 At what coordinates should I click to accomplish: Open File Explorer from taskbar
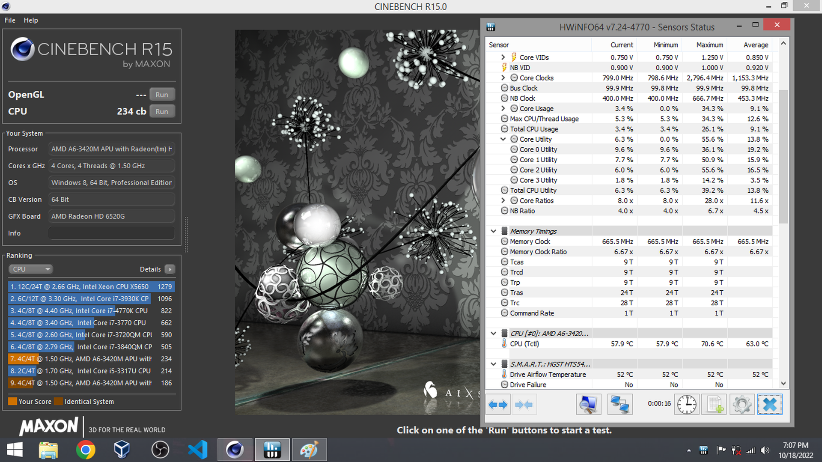[48, 450]
